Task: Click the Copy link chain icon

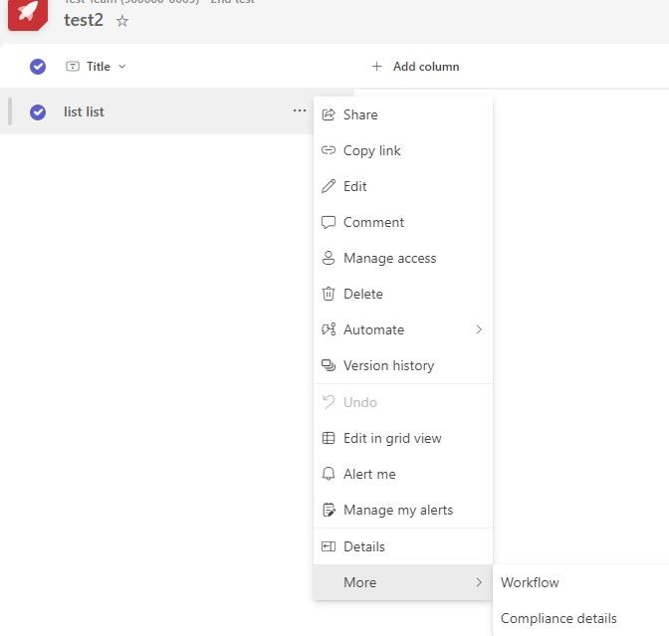Action: 329,150
